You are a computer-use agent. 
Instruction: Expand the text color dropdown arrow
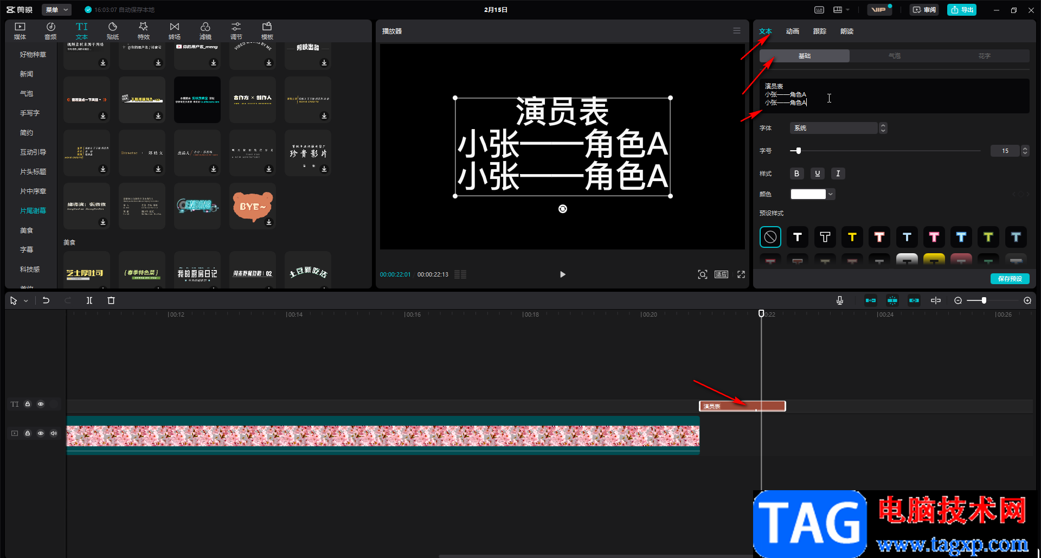pos(831,194)
